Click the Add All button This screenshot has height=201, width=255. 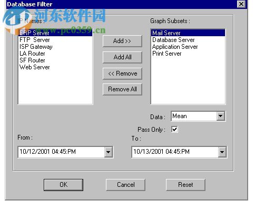pyautogui.click(x=122, y=57)
